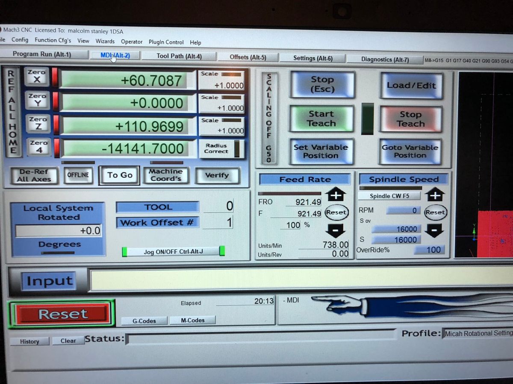
Task: Toggle the To Go display button
Action: pyautogui.click(x=120, y=175)
